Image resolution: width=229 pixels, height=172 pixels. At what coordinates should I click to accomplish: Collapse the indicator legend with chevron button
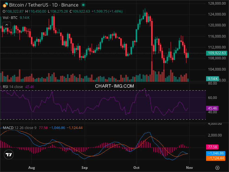pos(6,25)
